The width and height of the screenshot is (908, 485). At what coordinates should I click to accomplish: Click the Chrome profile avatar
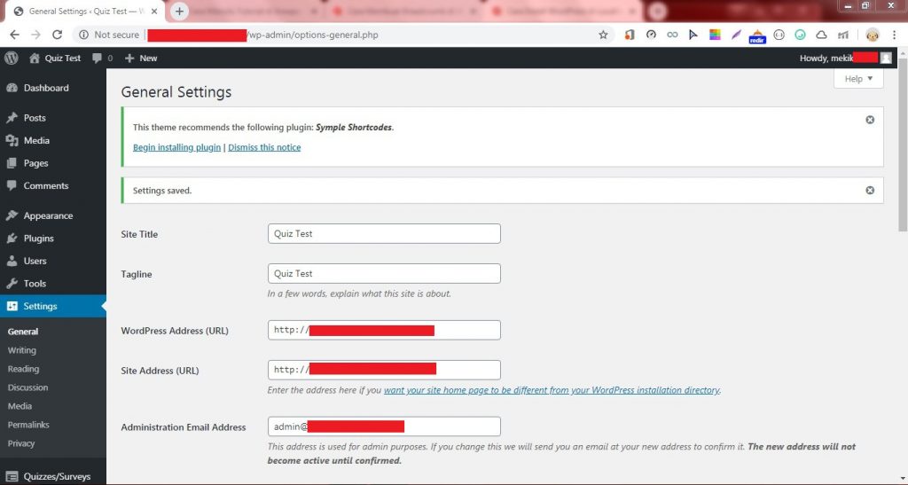[x=873, y=35]
